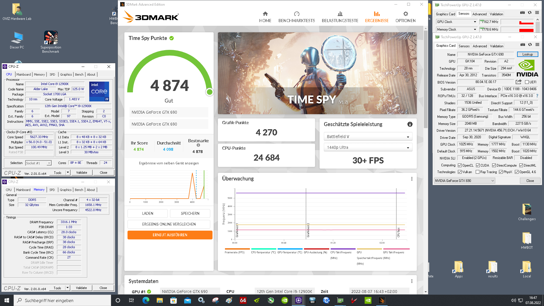Switch to Bench tab in upper CPU-Z
The width and height of the screenshot is (544, 306).
79,75
